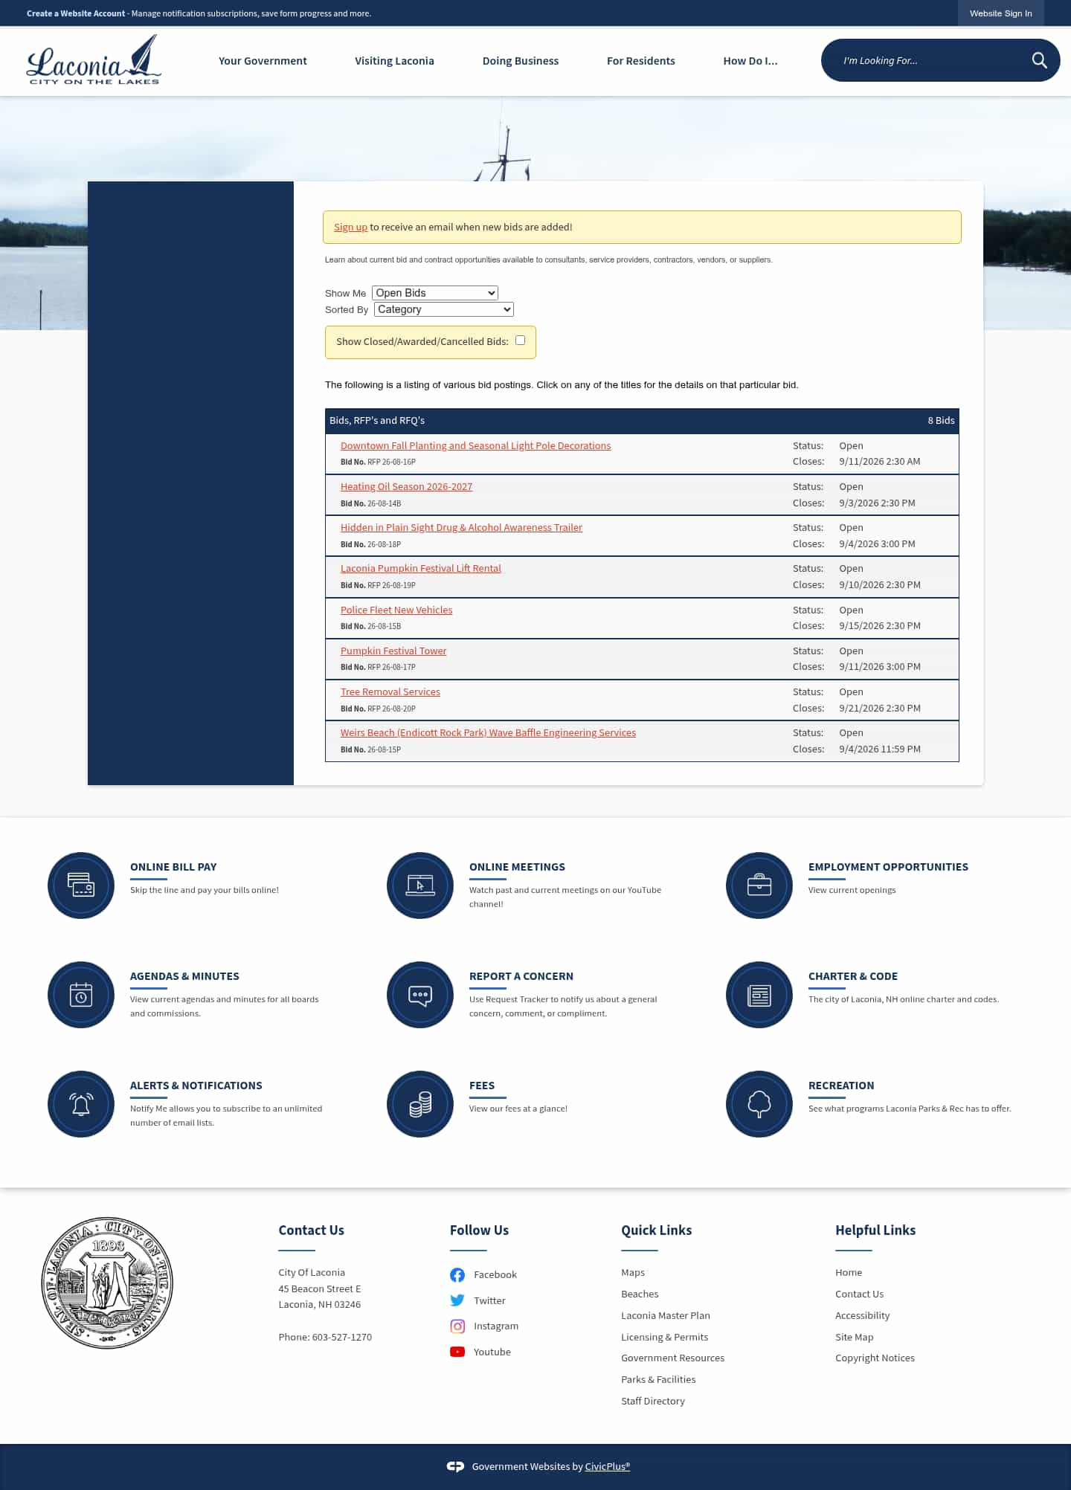Click phone number 603-527-1270
1071x1490 pixels.
tap(342, 1338)
